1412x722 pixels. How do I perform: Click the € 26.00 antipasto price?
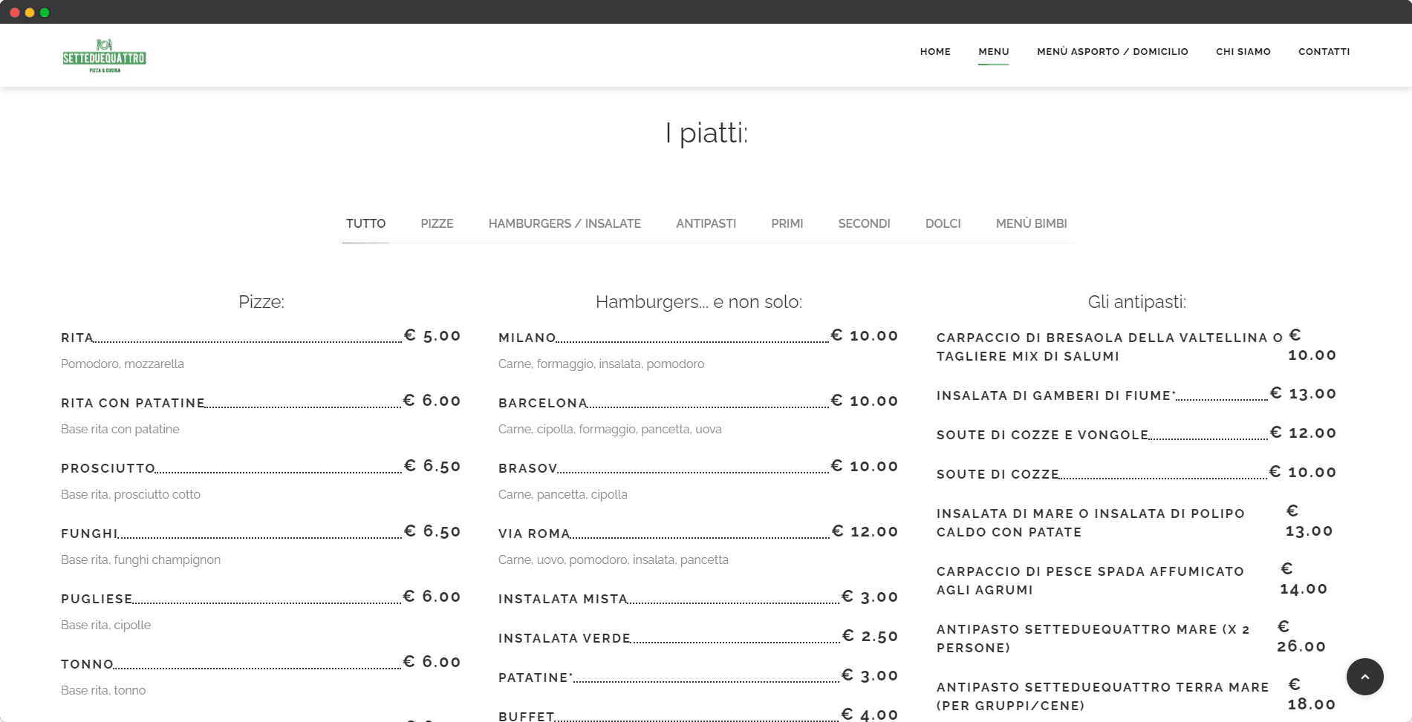pyautogui.click(x=1301, y=637)
